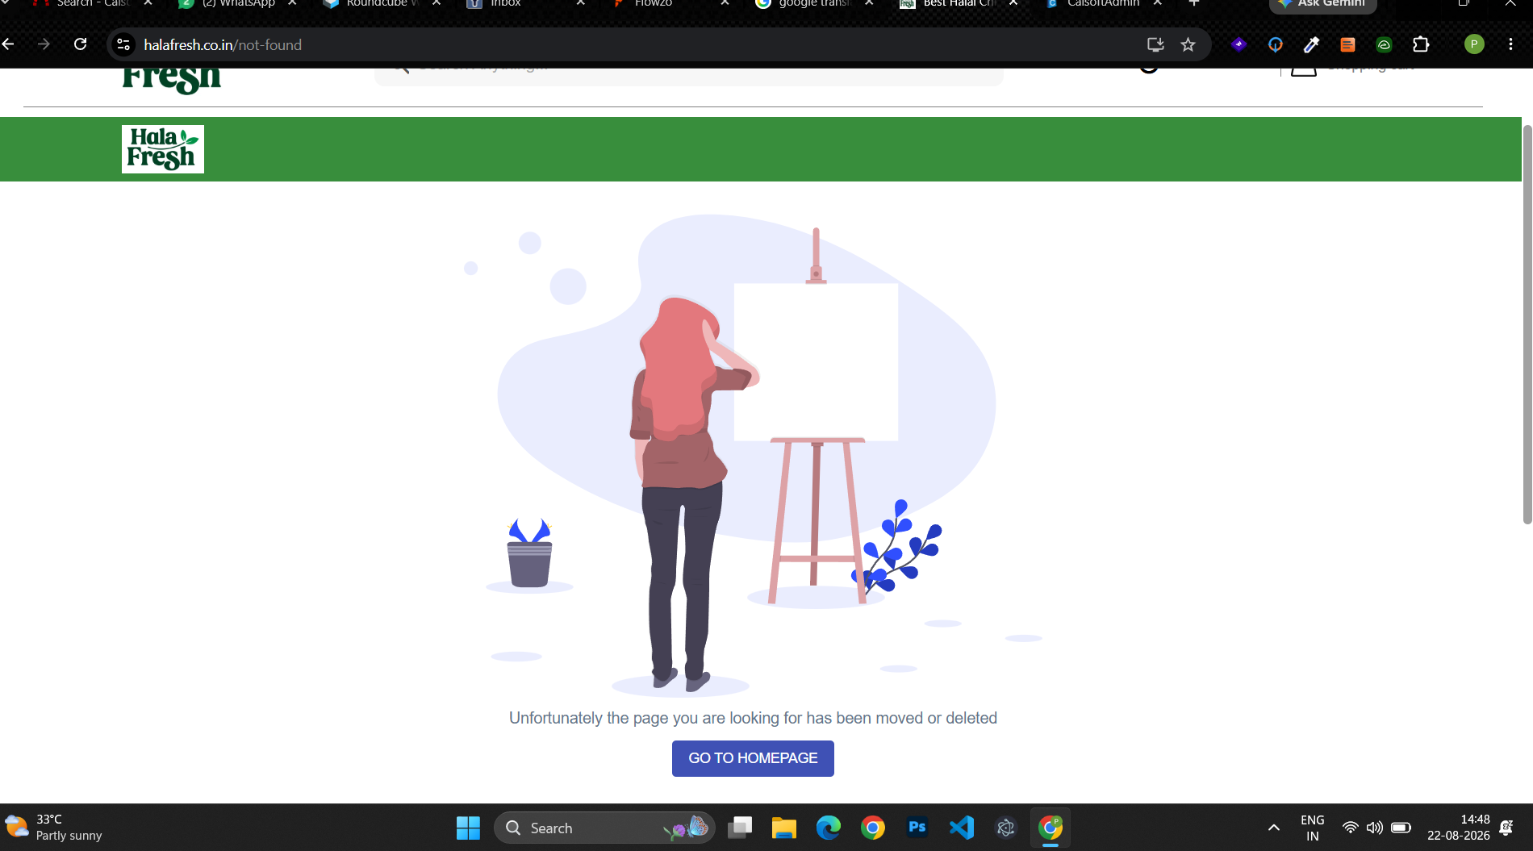Viewport: 1533px width, 851px height.
Task: Open the notification bell in tray
Action: 1506,828
